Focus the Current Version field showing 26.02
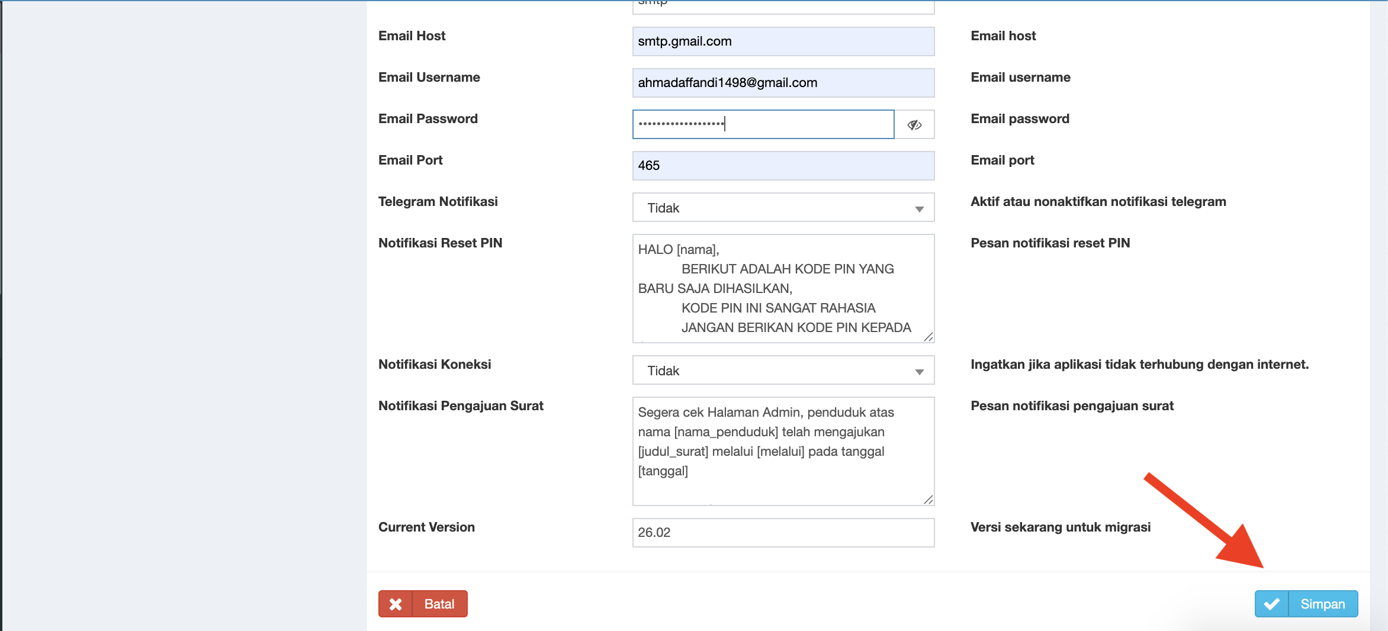This screenshot has height=631, width=1388. click(x=783, y=533)
